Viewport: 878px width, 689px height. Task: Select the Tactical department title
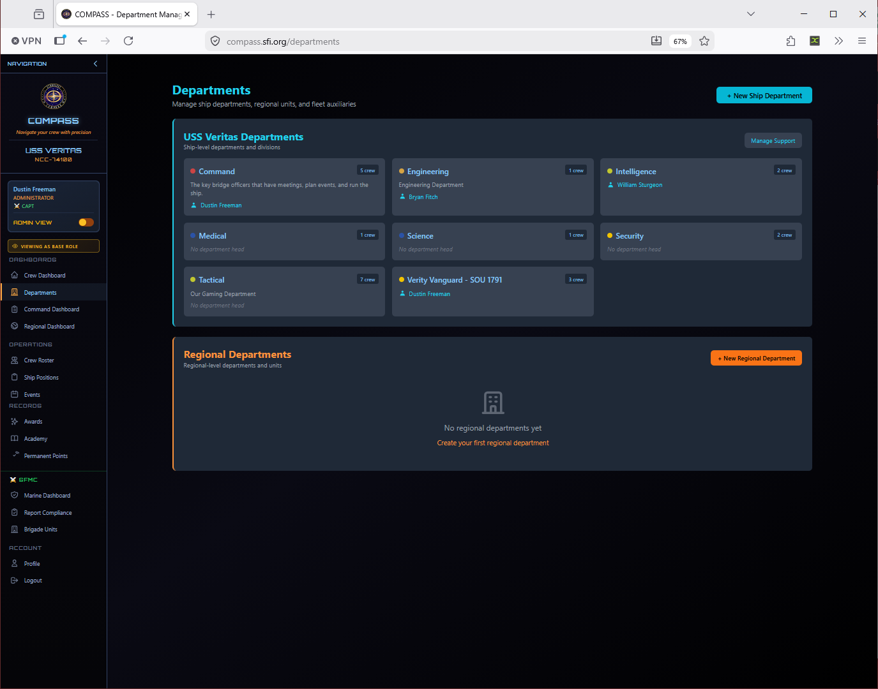pos(211,280)
